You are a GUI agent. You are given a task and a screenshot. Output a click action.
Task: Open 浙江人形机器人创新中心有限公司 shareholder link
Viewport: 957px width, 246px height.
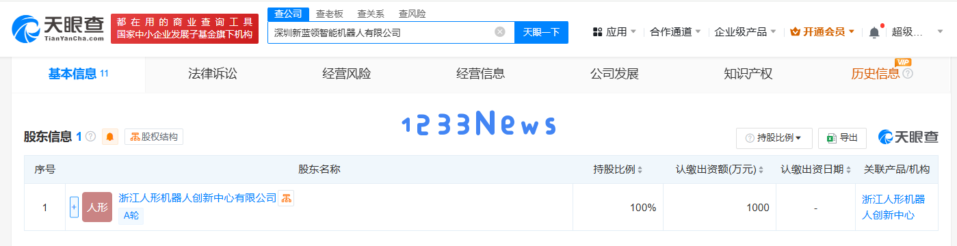point(198,198)
